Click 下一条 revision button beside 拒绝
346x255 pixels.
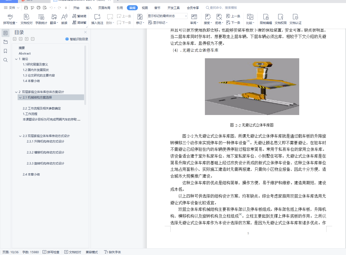(x=233, y=23)
